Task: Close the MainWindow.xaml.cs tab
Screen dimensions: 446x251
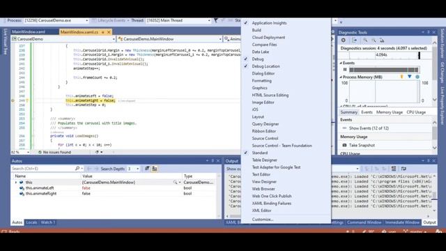Action: coord(109,32)
